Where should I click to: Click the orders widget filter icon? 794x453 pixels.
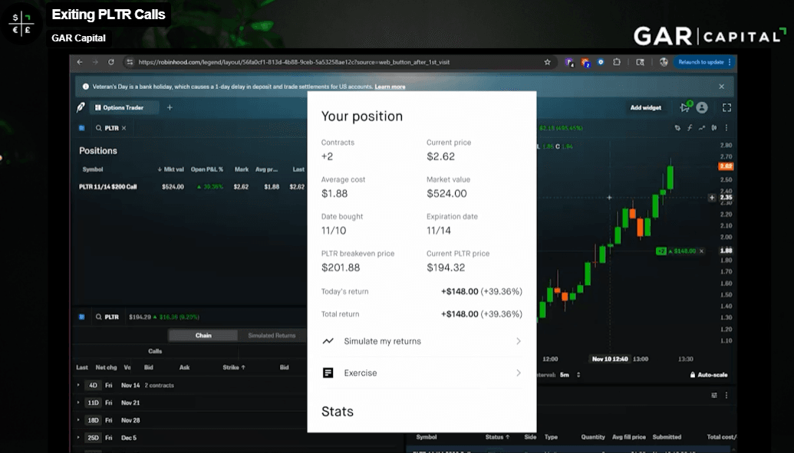click(714, 396)
